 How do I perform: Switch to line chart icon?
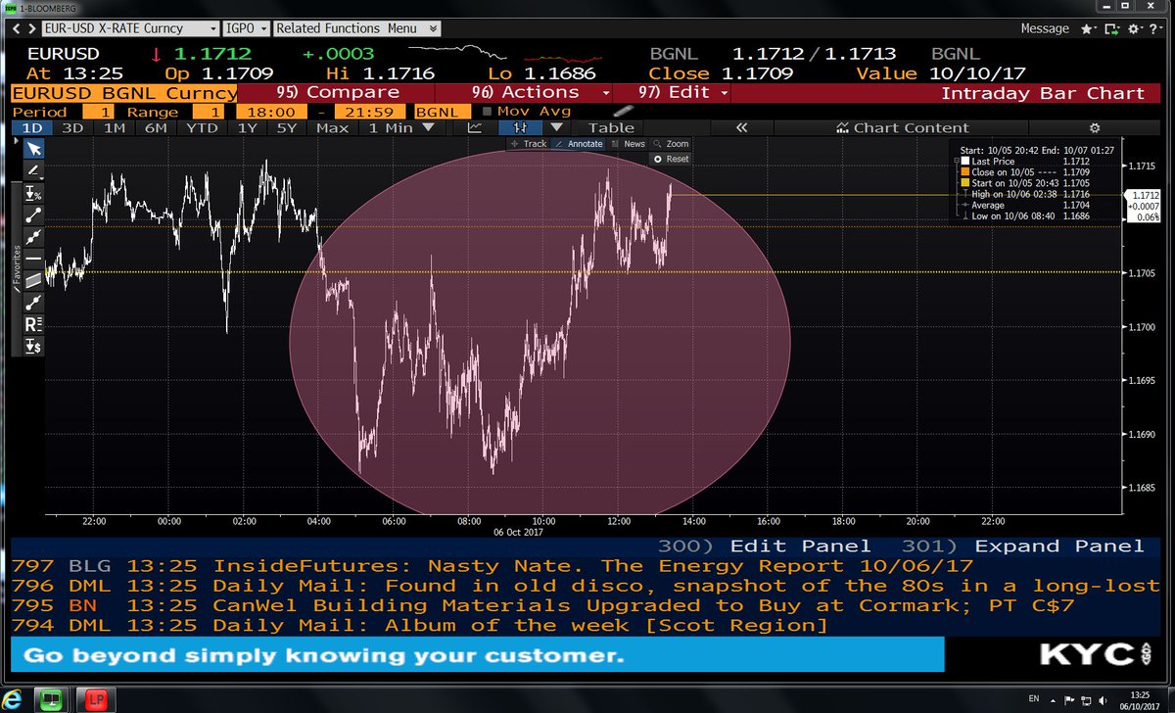475,127
